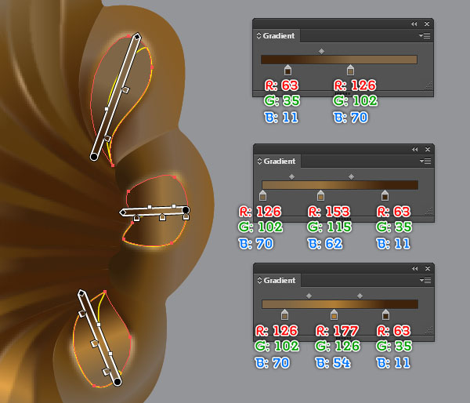Click the black circle origin of the bottom shape's gradient annotator
Viewport: 470px width, 403px height.
(x=117, y=382)
